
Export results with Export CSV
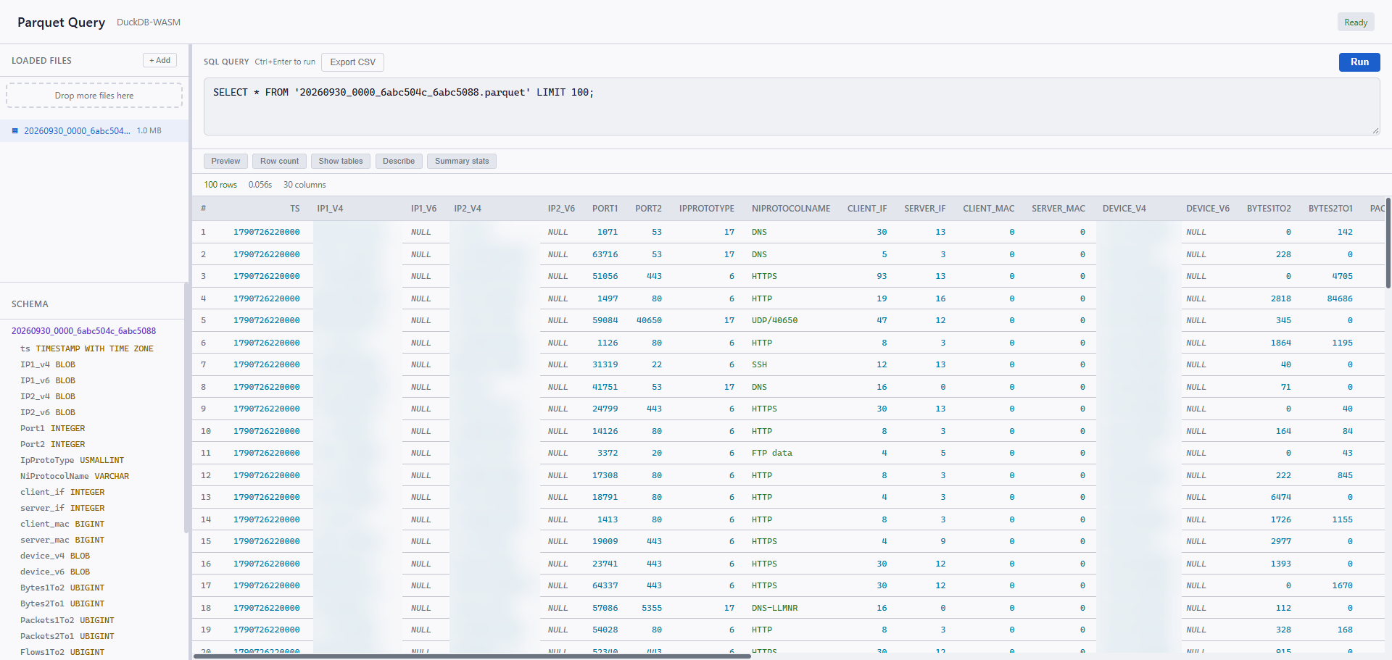point(352,62)
